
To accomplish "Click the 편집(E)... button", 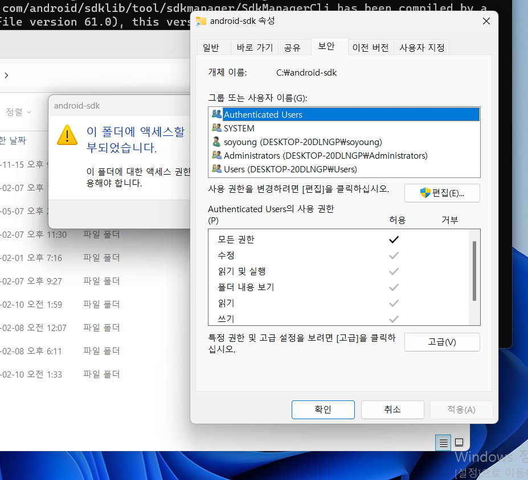I will (442, 193).
